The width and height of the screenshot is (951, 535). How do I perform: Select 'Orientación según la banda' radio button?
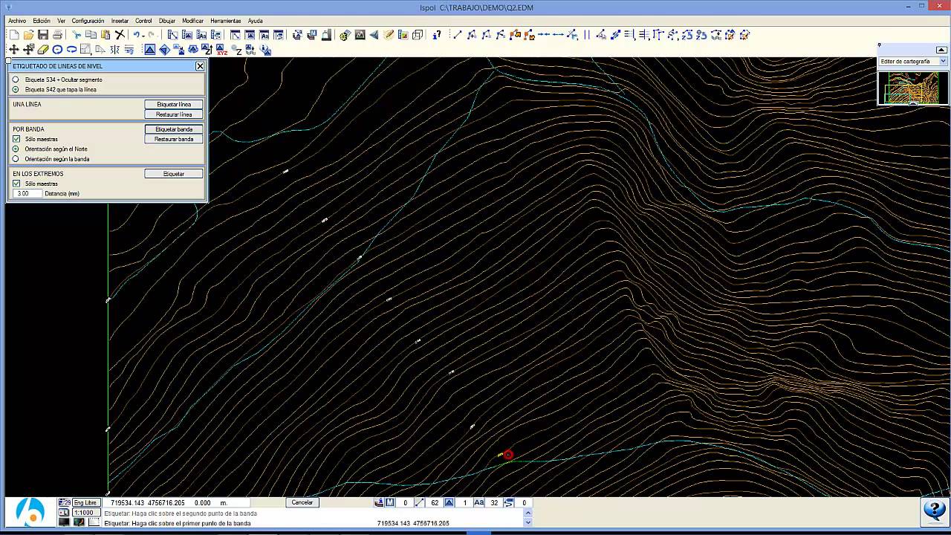pos(16,159)
